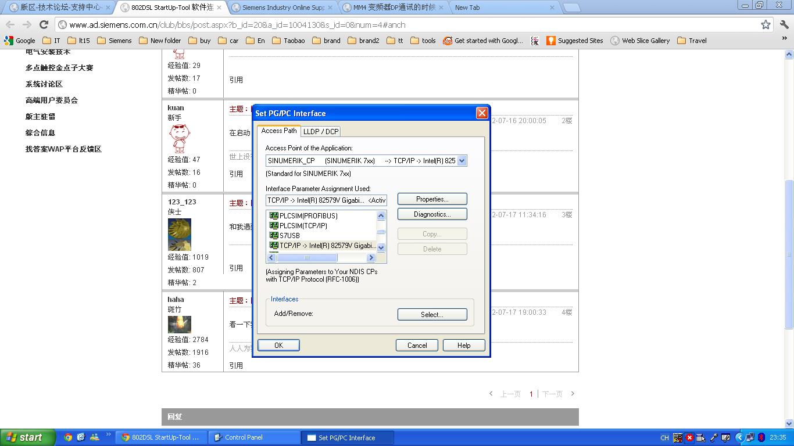
Task: Close the MM4 变频器DP通讯 tab
Action: [441, 8]
